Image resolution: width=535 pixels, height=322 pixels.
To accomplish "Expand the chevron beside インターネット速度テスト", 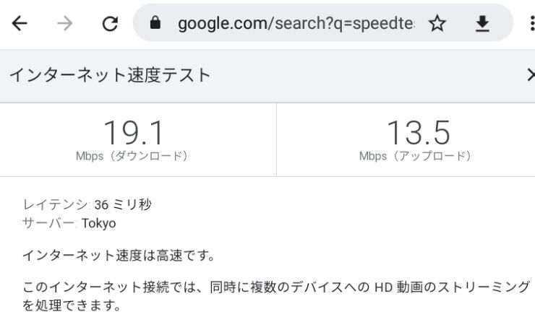I will click(529, 74).
